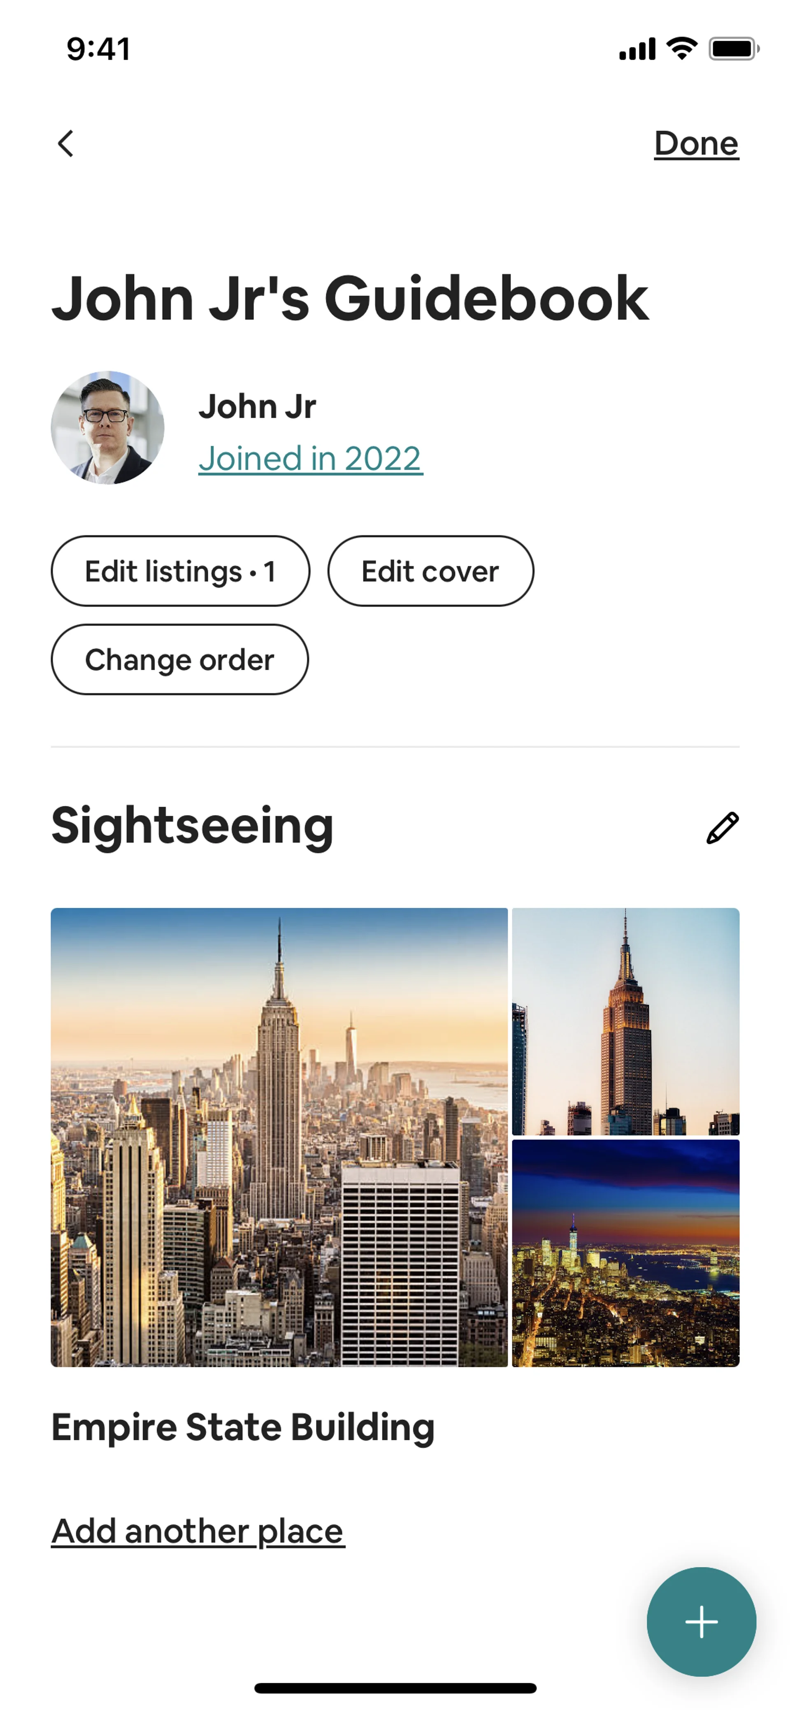Open the large Manhattan skyline photo
Image resolution: width=790 pixels, height=1710 pixels.
279,1137
